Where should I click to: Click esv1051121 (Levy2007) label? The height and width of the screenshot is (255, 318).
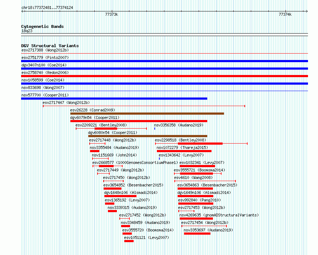(146, 237)
